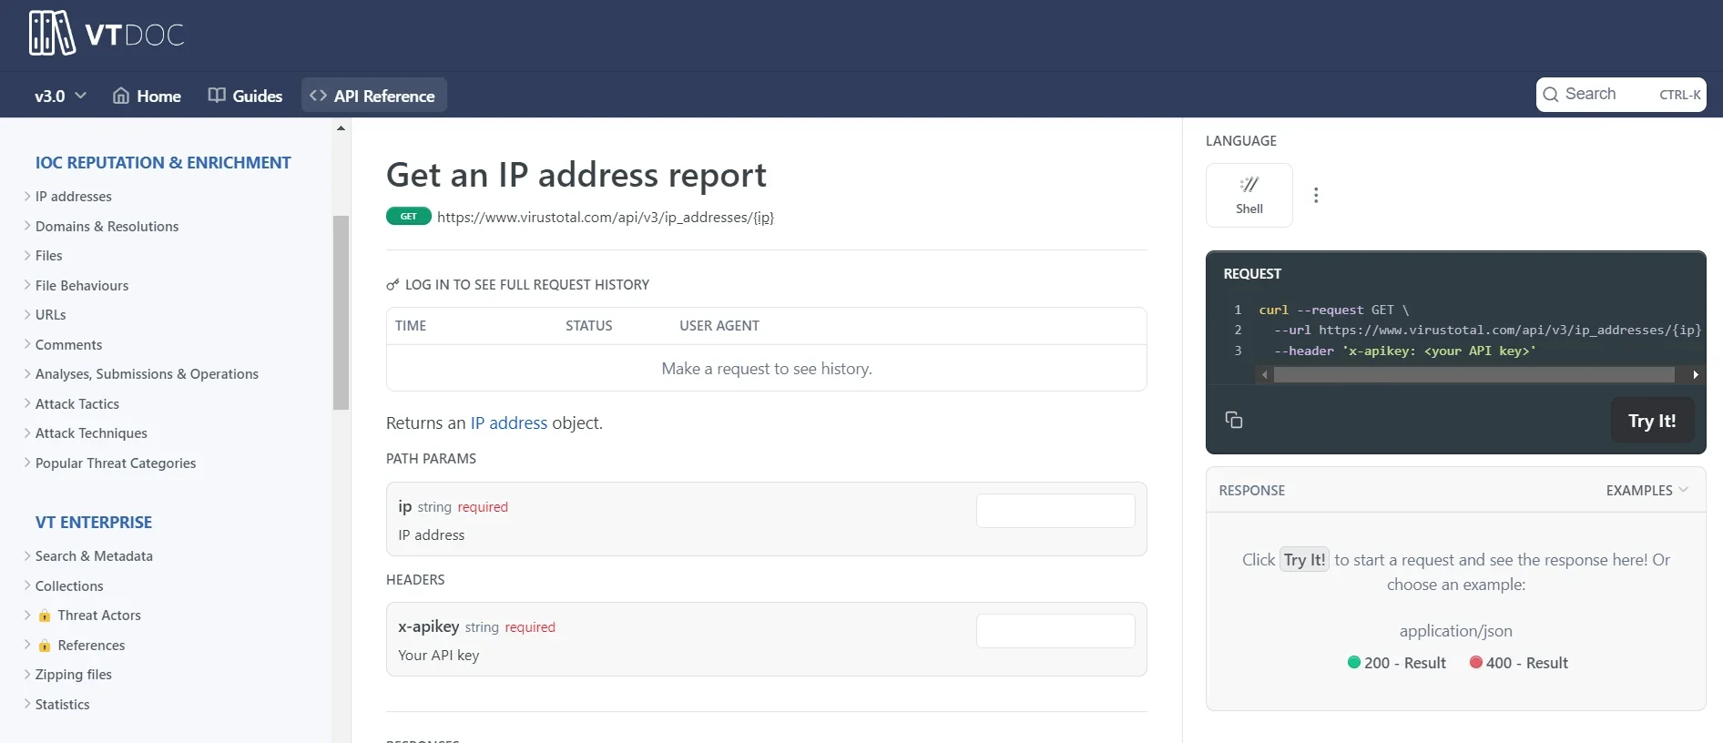1723x743 pixels.
Task: Click the endpoint URL text
Action: (606, 218)
